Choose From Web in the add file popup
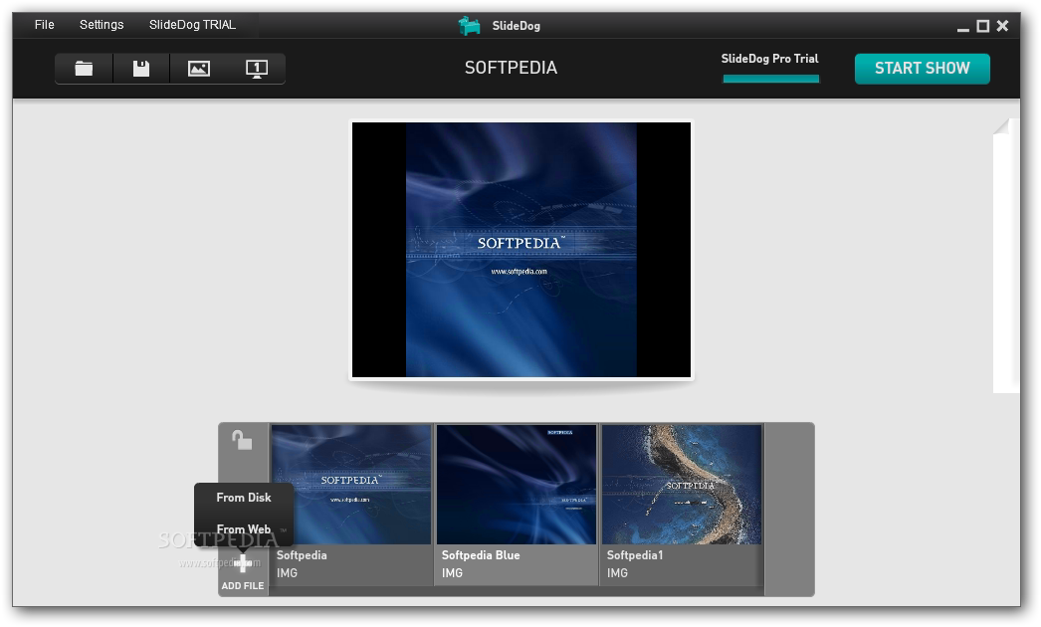 tap(244, 529)
